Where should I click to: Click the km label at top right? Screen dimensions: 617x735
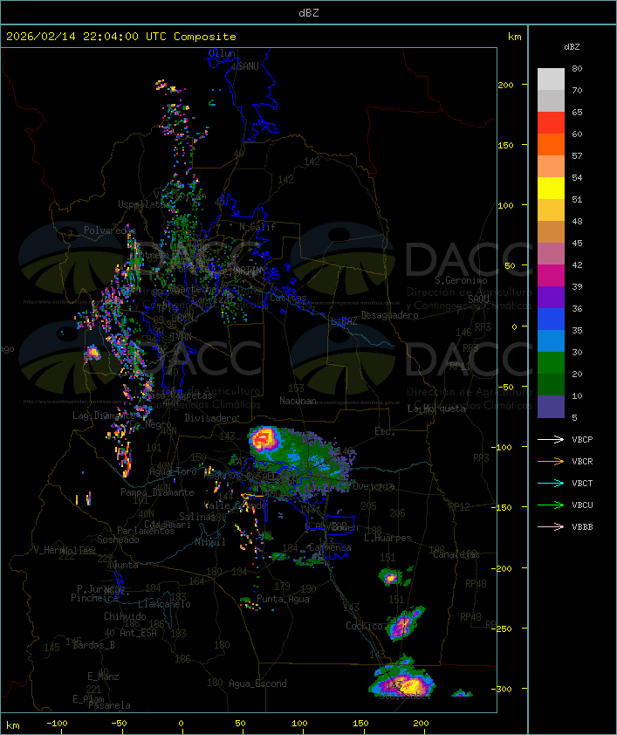tap(514, 37)
